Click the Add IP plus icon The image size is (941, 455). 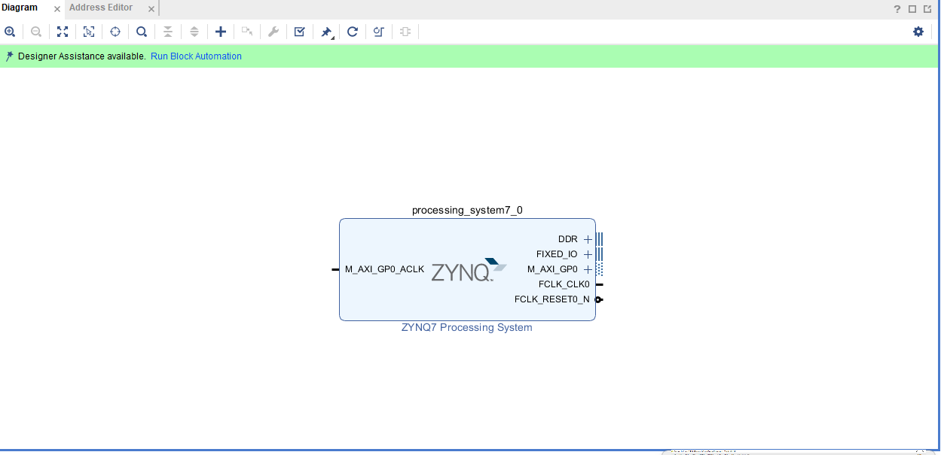tap(221, 32)
